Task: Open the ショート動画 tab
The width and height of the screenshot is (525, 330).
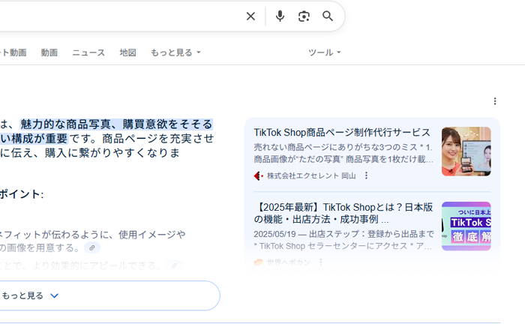Action: (13, 52)
